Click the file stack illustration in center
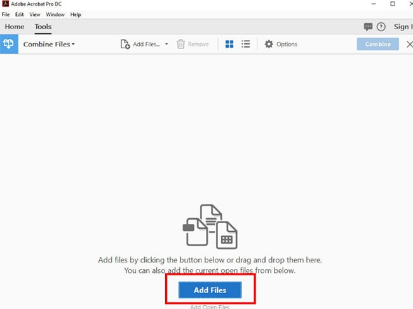This screenshot has width=413, height=309. point(210,226)
